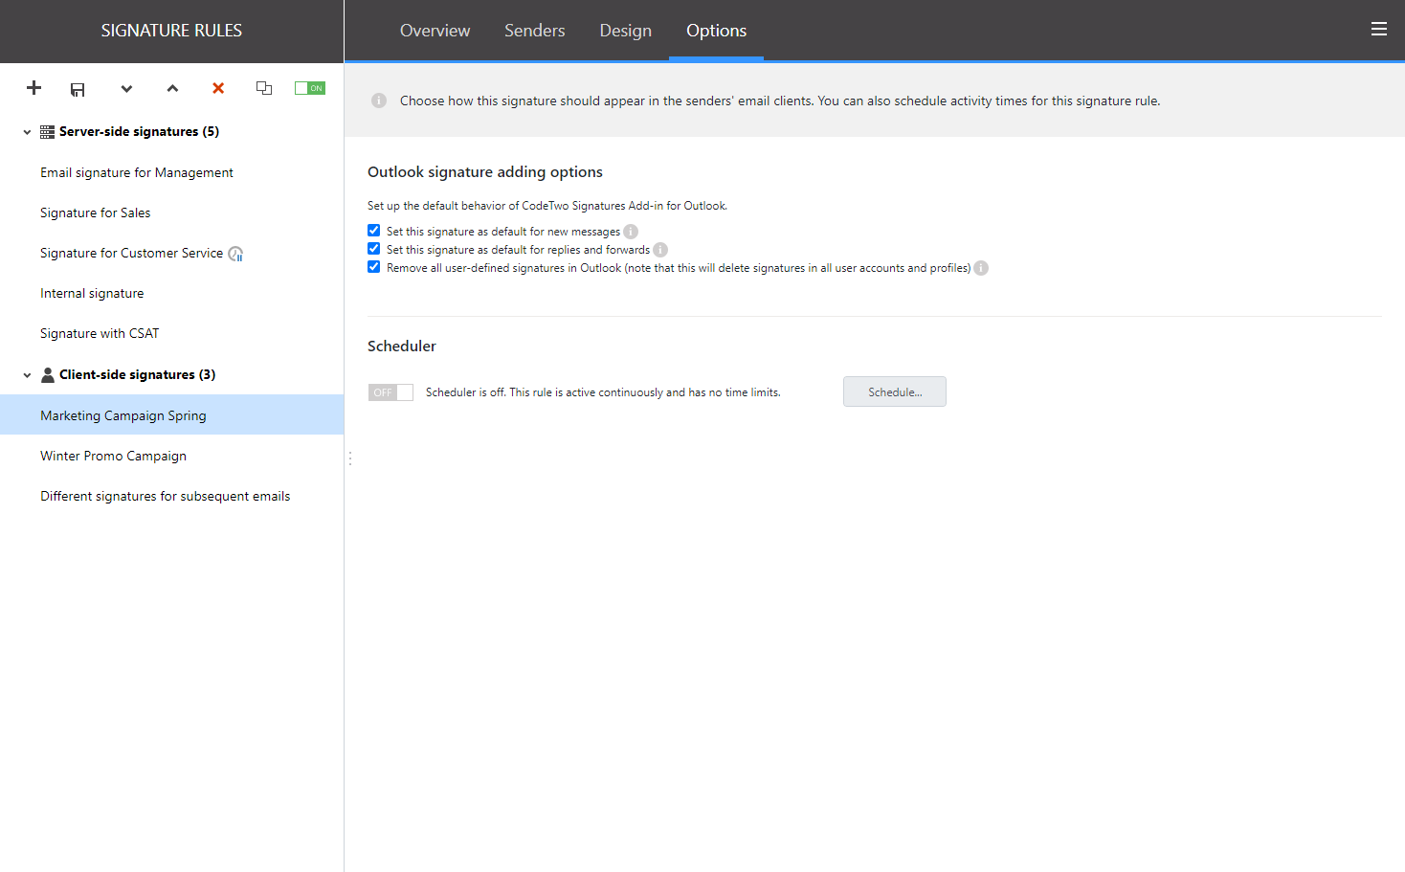The width and height of the screenshot is (1405, 872).
Task: Move the selected rule down
Action: (126, 88)
